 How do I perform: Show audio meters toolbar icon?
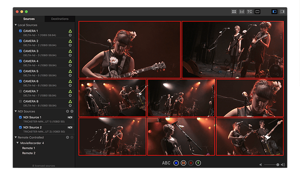click(242, 12)
